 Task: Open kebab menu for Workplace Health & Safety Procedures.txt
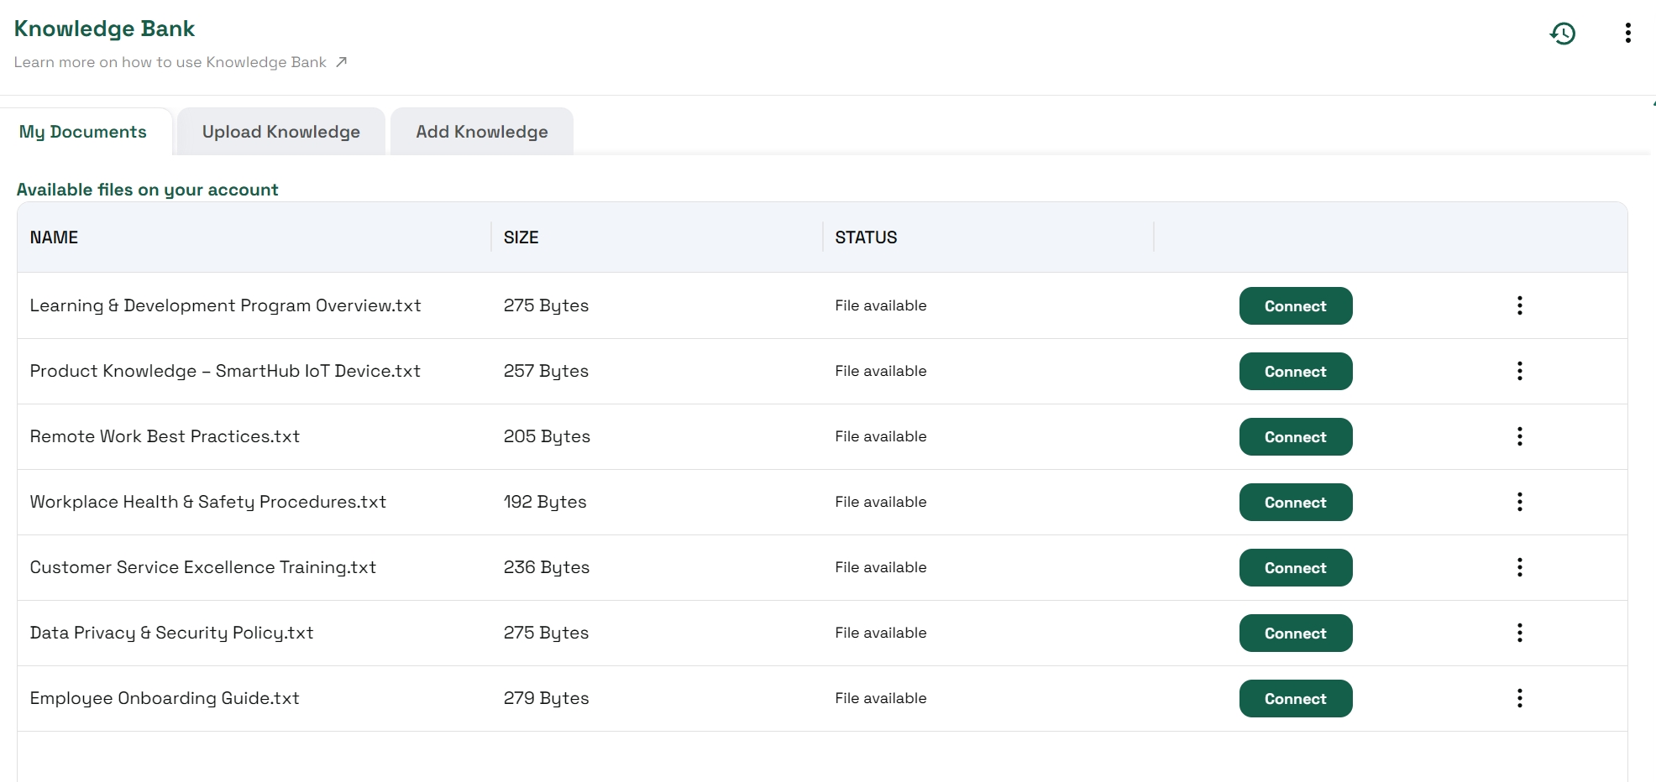coord(1519,502)
